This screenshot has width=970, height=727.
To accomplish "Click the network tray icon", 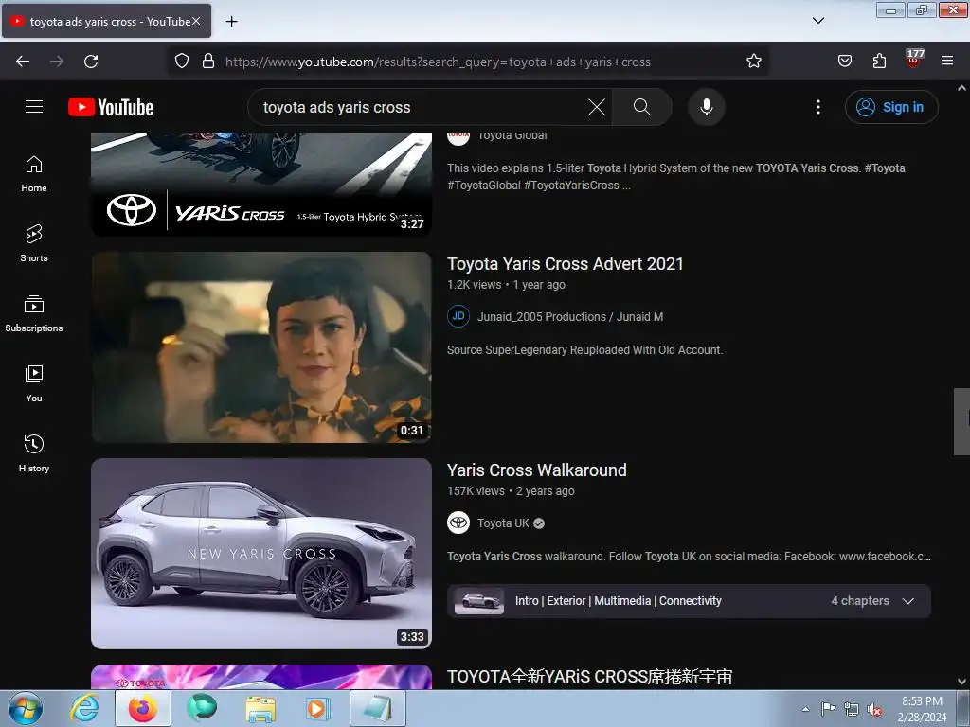I will point(852,710).
